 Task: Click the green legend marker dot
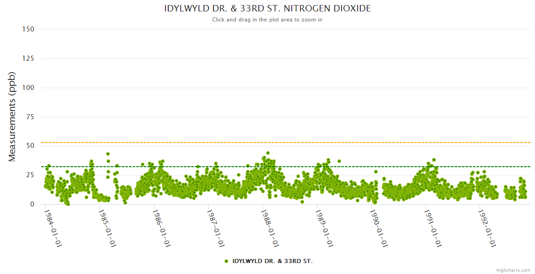click(x=226, y=261)
